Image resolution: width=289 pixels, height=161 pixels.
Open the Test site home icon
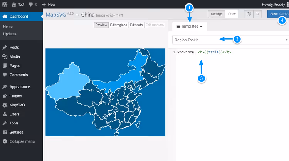pos(14,4)
